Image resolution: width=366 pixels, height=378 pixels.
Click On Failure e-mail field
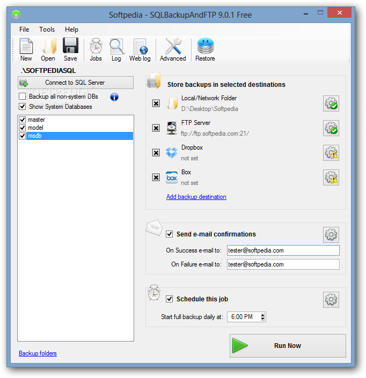283,264
